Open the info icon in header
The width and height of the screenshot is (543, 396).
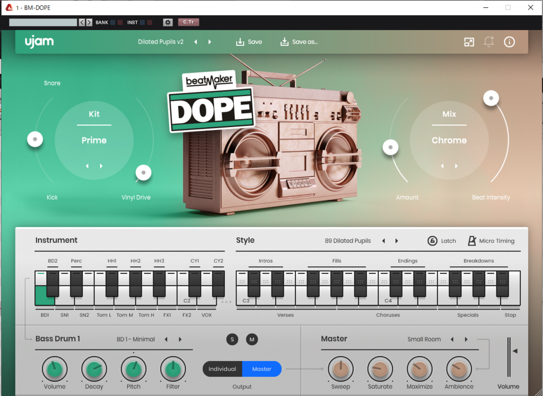[x=509, y=42]
